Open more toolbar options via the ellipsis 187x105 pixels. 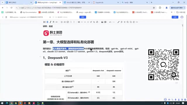[x=137, y=22]
